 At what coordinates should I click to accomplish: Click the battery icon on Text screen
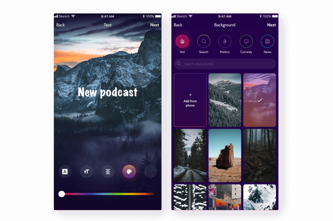coord(158,16)
